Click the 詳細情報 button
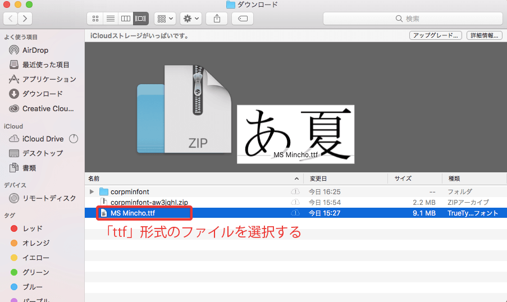The width and height of the screenshot is (507, 302). 484,35
